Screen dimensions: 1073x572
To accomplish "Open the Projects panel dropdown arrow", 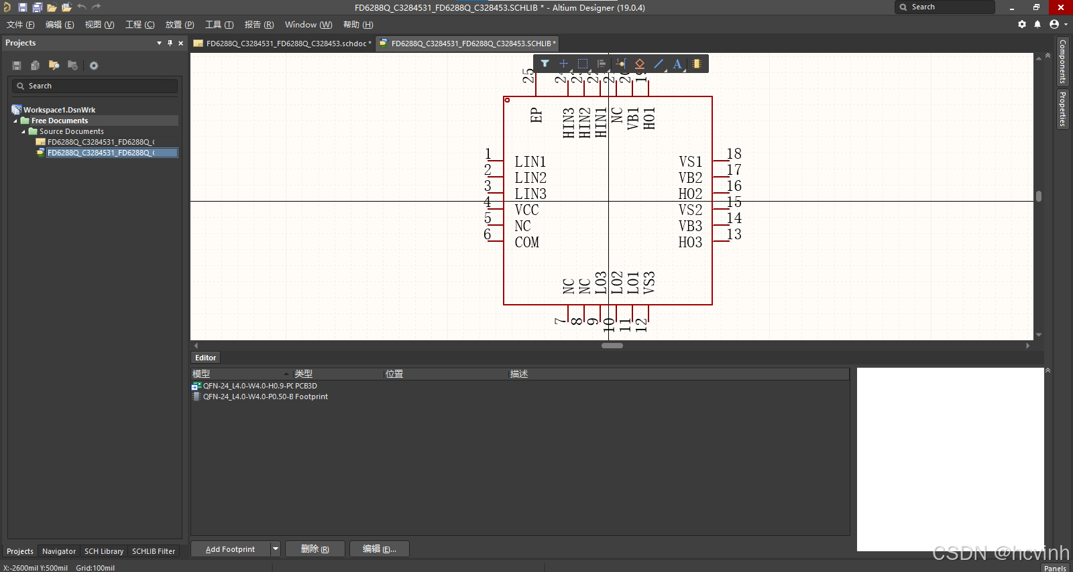I will point(159,43).
